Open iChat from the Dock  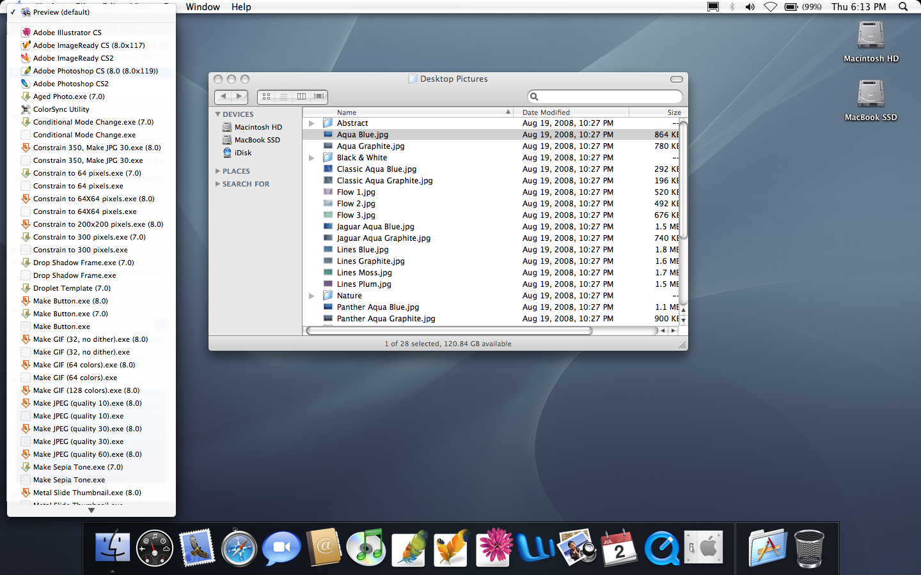281,548
